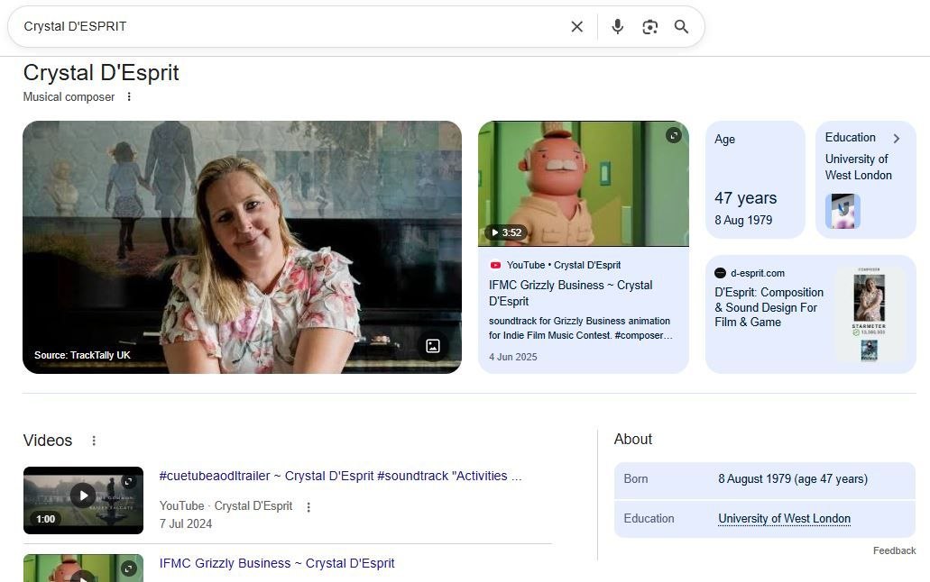Screen dimensions: 930x582
Task: Click the Born 8 August 1979 row
Action: pyautogui.click(x=765, y=479)
